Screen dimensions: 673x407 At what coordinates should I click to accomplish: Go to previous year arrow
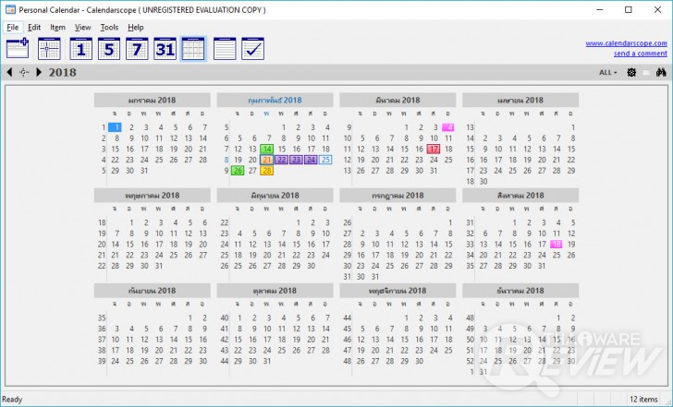click(x=9, y=72)
